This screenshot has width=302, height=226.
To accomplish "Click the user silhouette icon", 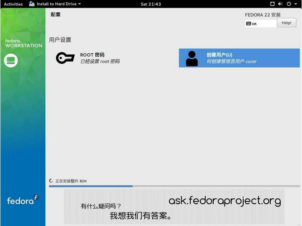I will [192, 58].
